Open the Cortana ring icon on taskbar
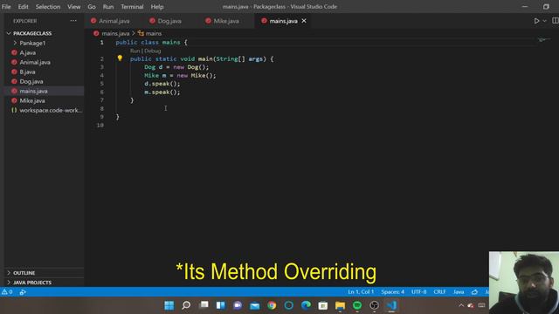Screen dimensions: 559x314 pos(289,305)
